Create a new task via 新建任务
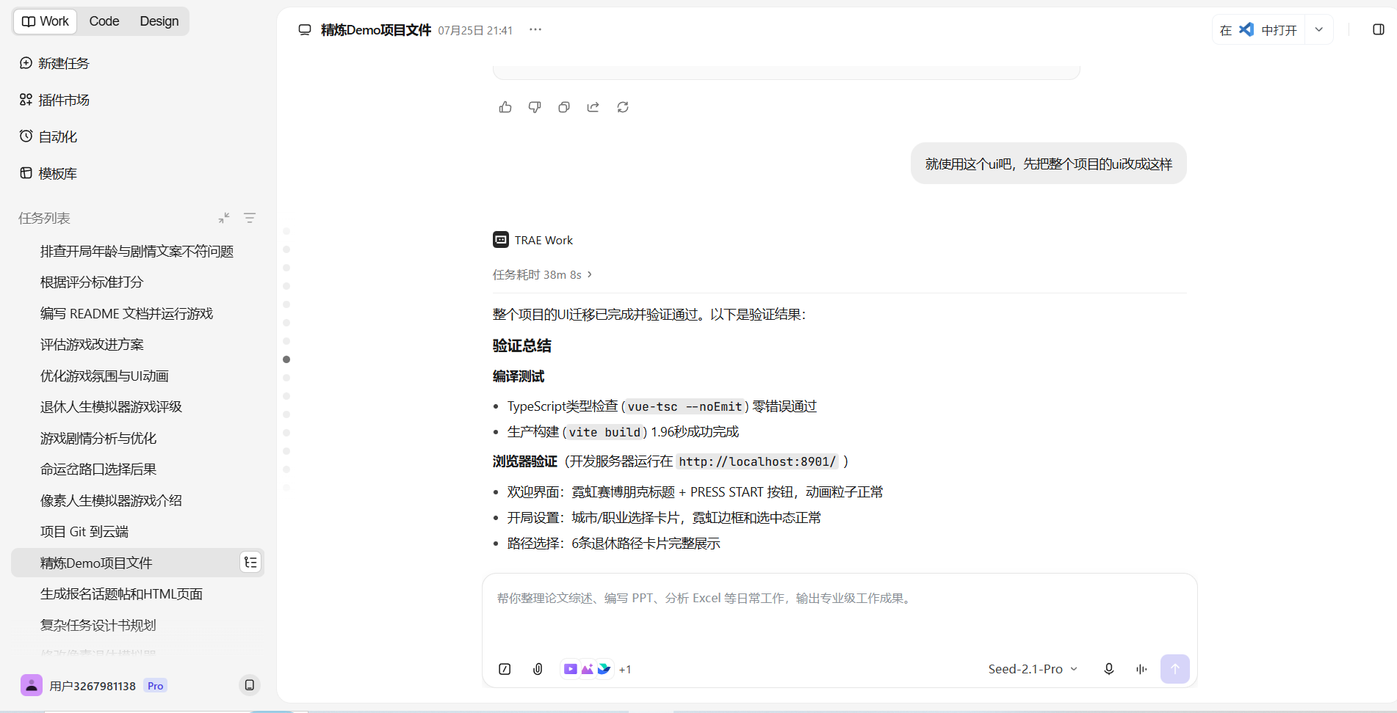The image size is (1397, 713). coord(54,63)
